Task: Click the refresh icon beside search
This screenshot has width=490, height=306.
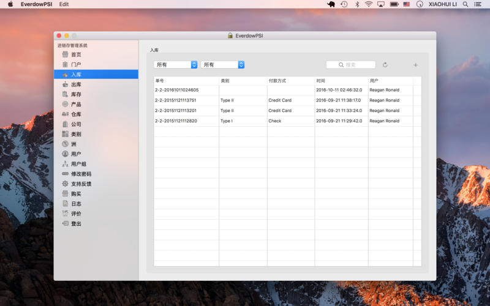Action: [385, 65]
